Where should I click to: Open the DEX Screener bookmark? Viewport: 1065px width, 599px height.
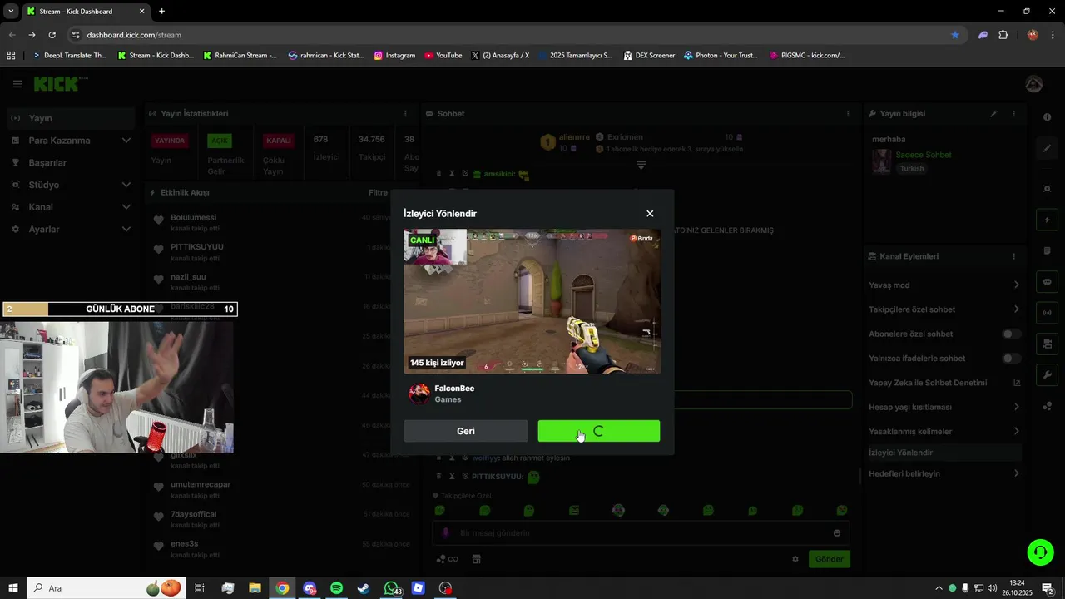pos(649,56)
